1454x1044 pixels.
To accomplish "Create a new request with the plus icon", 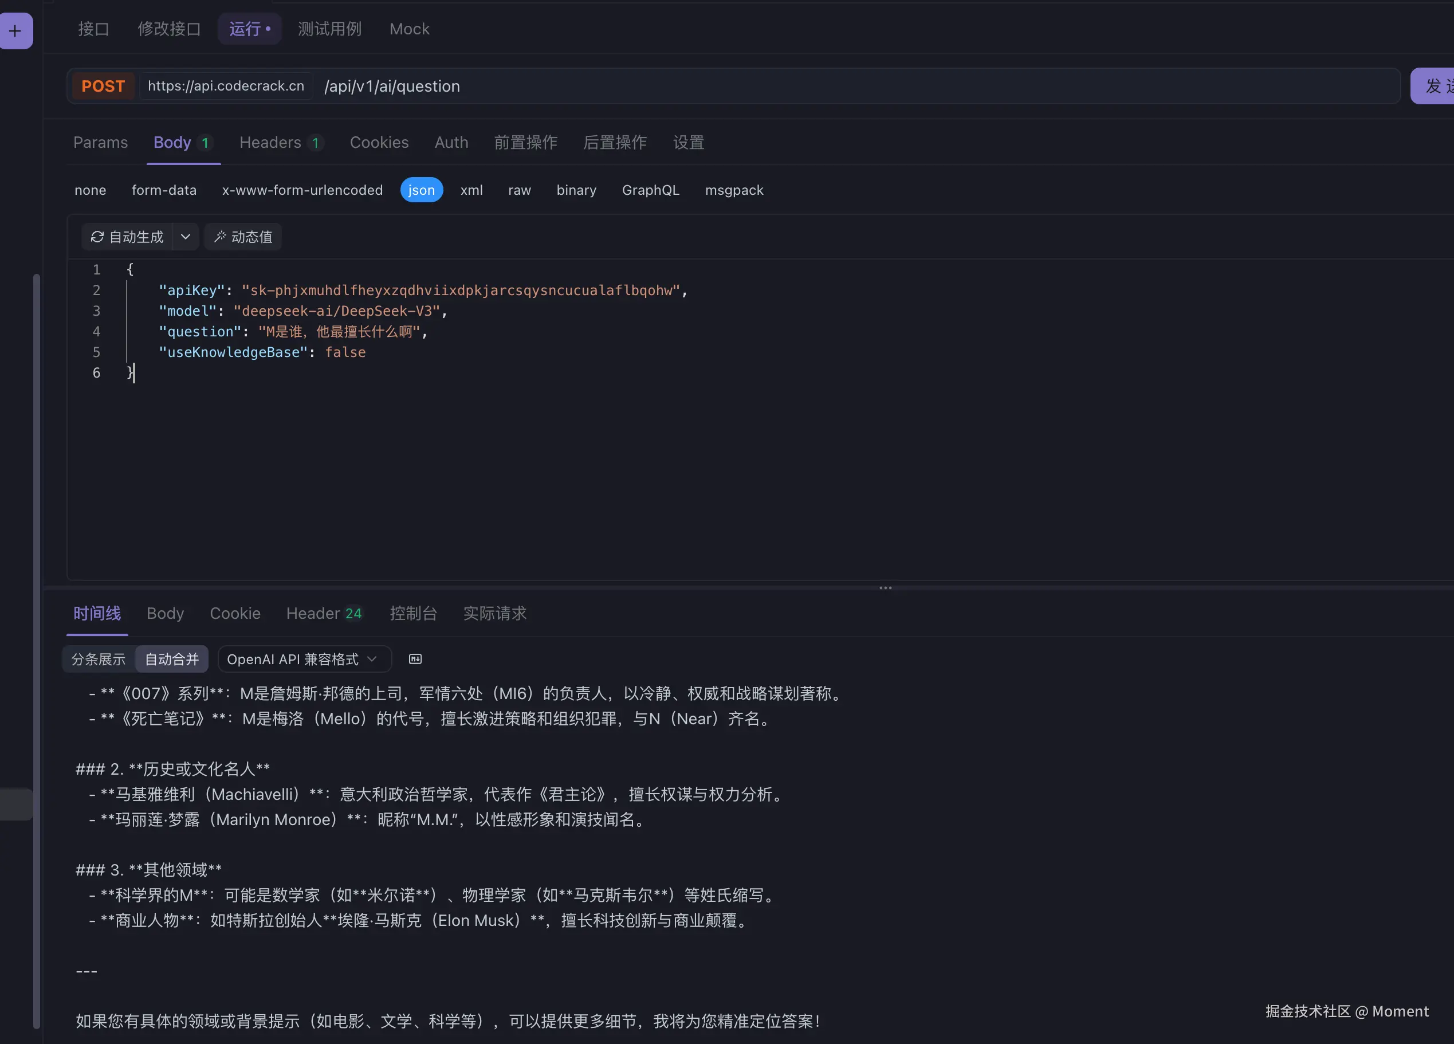I will 16,30.
